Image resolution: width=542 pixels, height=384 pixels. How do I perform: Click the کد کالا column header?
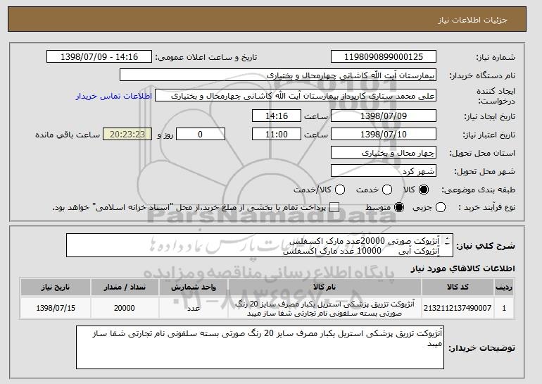coord(458,287)
